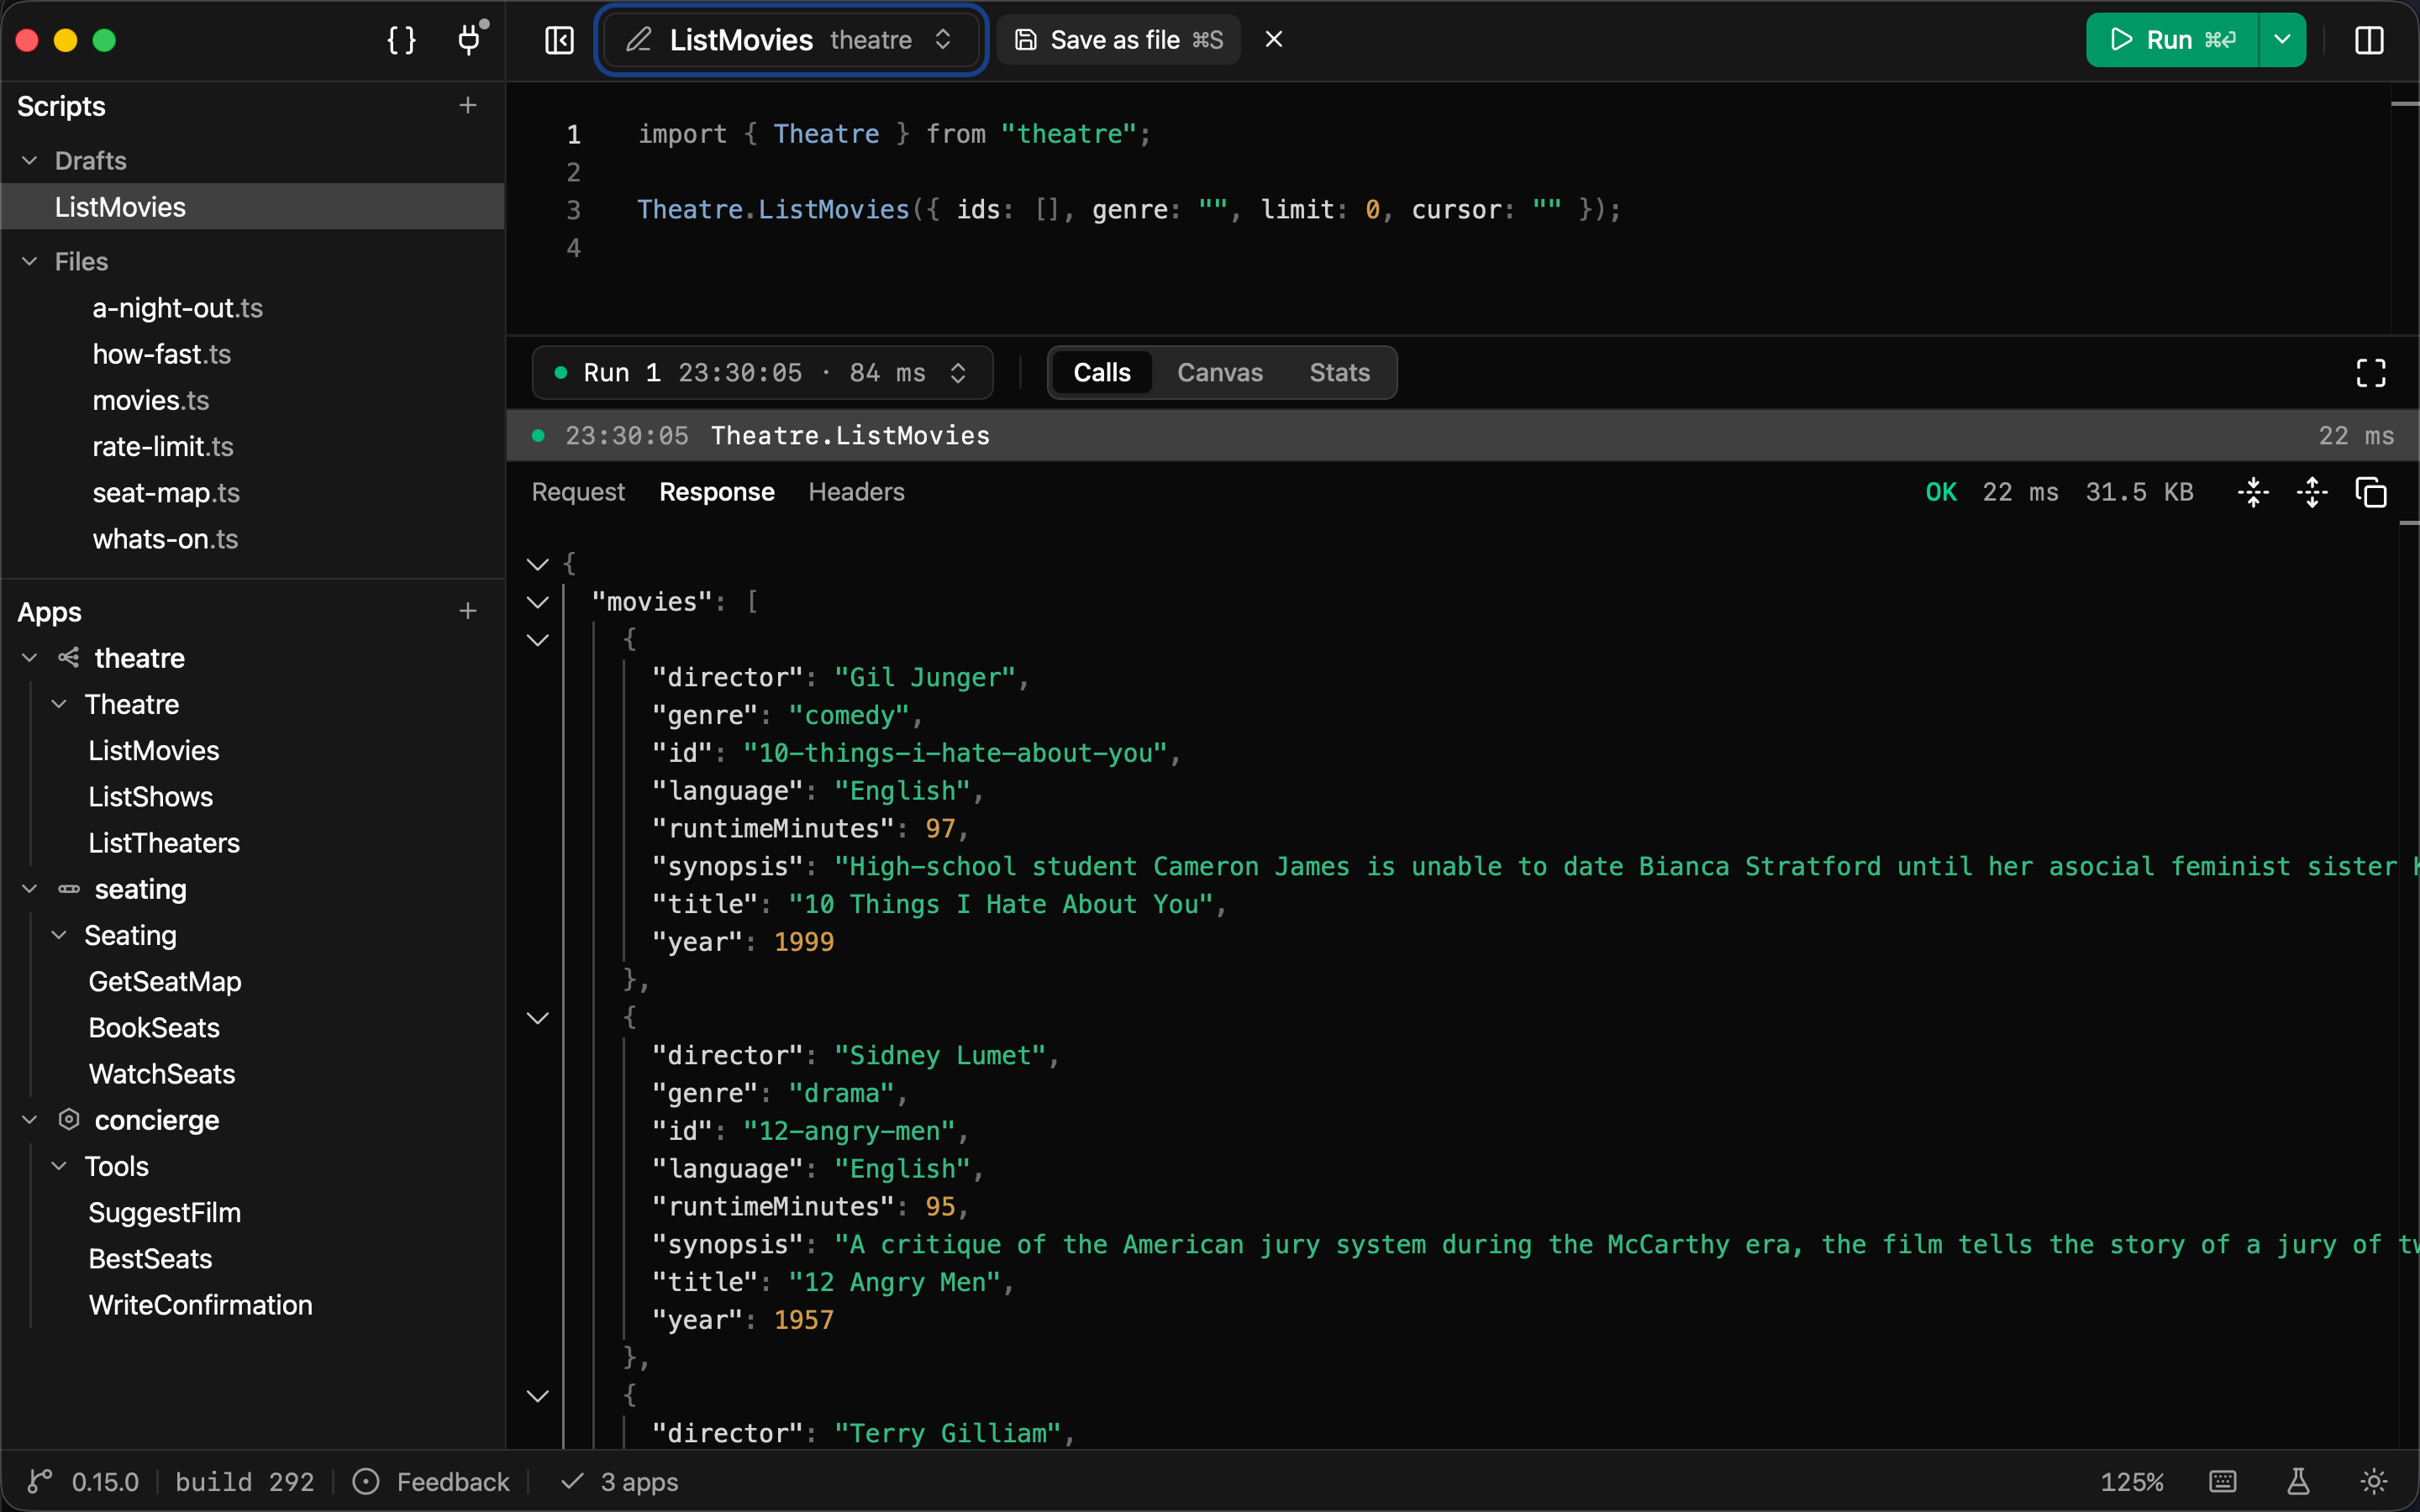Add a new script with plus icon

tap(468, 105)
